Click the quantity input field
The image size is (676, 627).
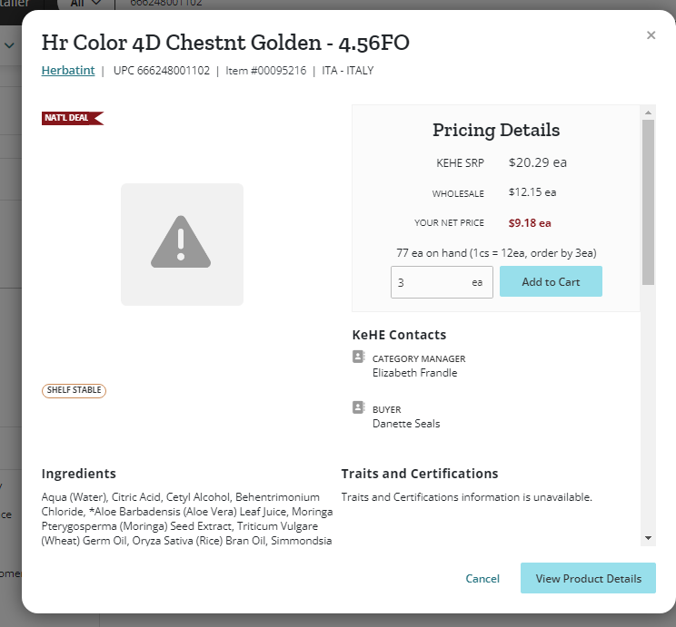tap(442, 282)
